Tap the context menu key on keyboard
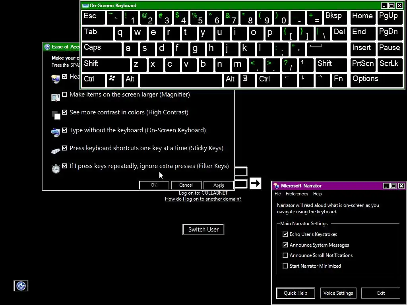The image size is (407, 305). (247, 80)
